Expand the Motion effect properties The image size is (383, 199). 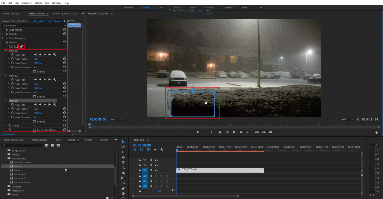pyautogui.click(x=3, y=30)
